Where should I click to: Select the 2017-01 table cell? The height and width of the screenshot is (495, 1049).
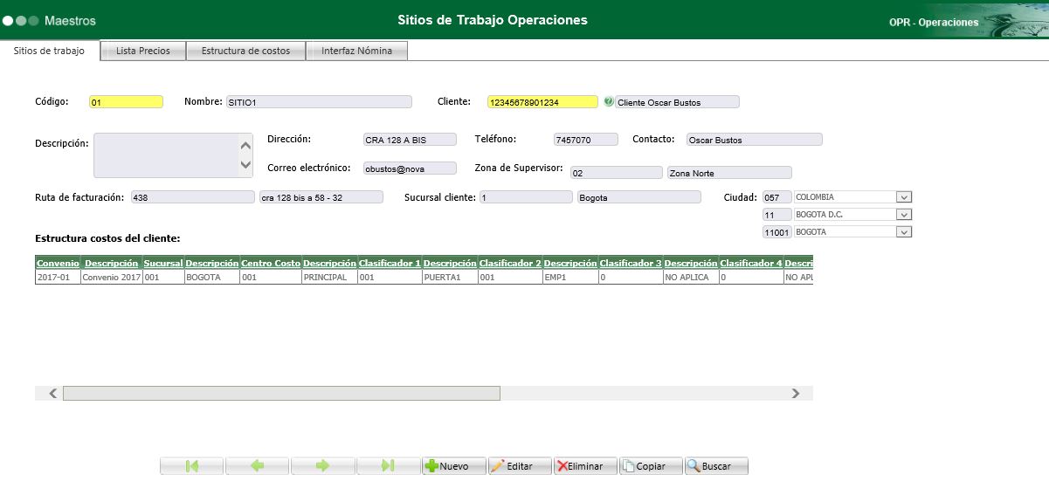[x=58, y=277]
